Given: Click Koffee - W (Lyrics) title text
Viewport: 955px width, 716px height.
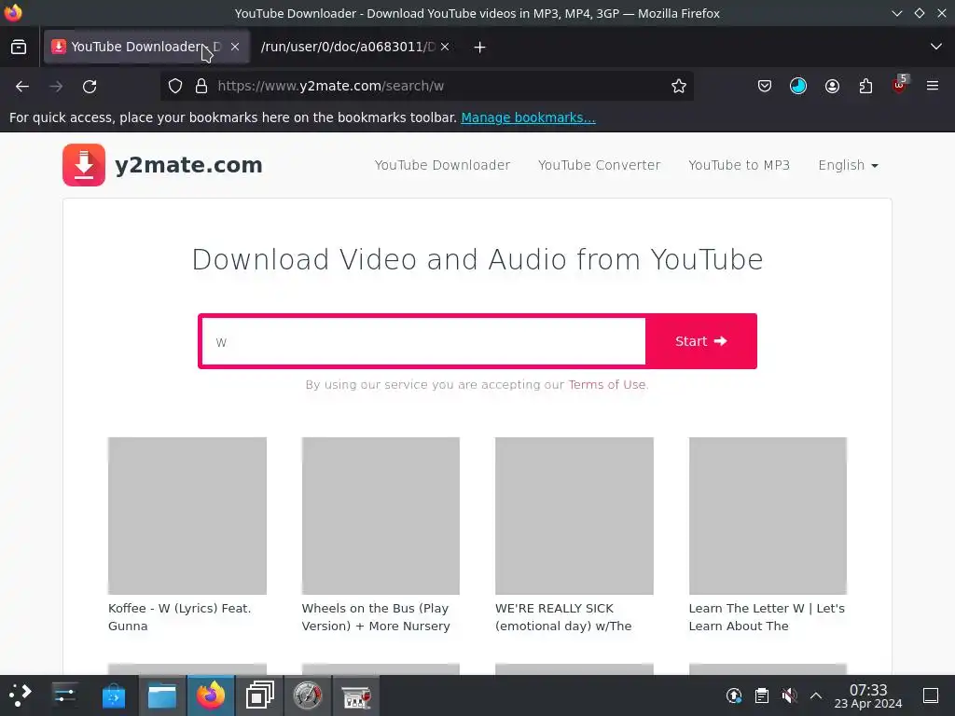Looking at the screenshot, I should 180,617.
